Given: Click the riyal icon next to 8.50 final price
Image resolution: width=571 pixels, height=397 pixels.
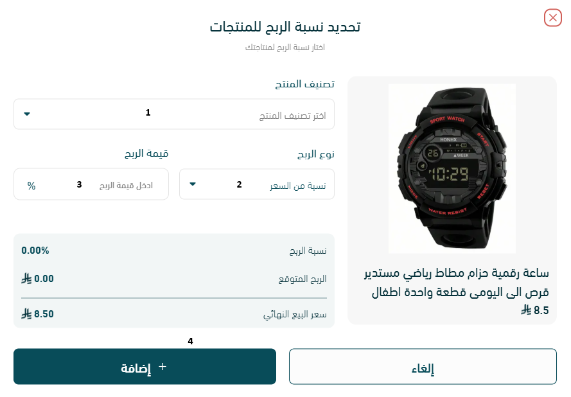Looking at the screenshot, I should click(x=26, y=313).
